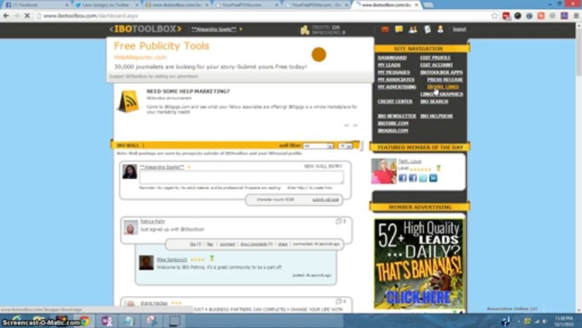Open Edit Profile link
Image resolution: width=582 pixels, height=328 pixels.
coord(435,58)
